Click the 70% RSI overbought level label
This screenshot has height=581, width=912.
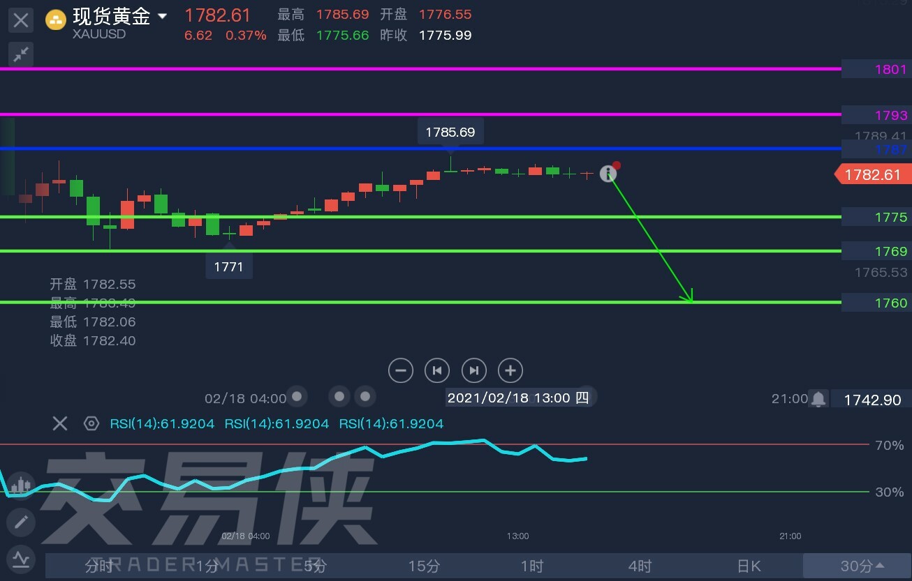[x=890, y=445]
